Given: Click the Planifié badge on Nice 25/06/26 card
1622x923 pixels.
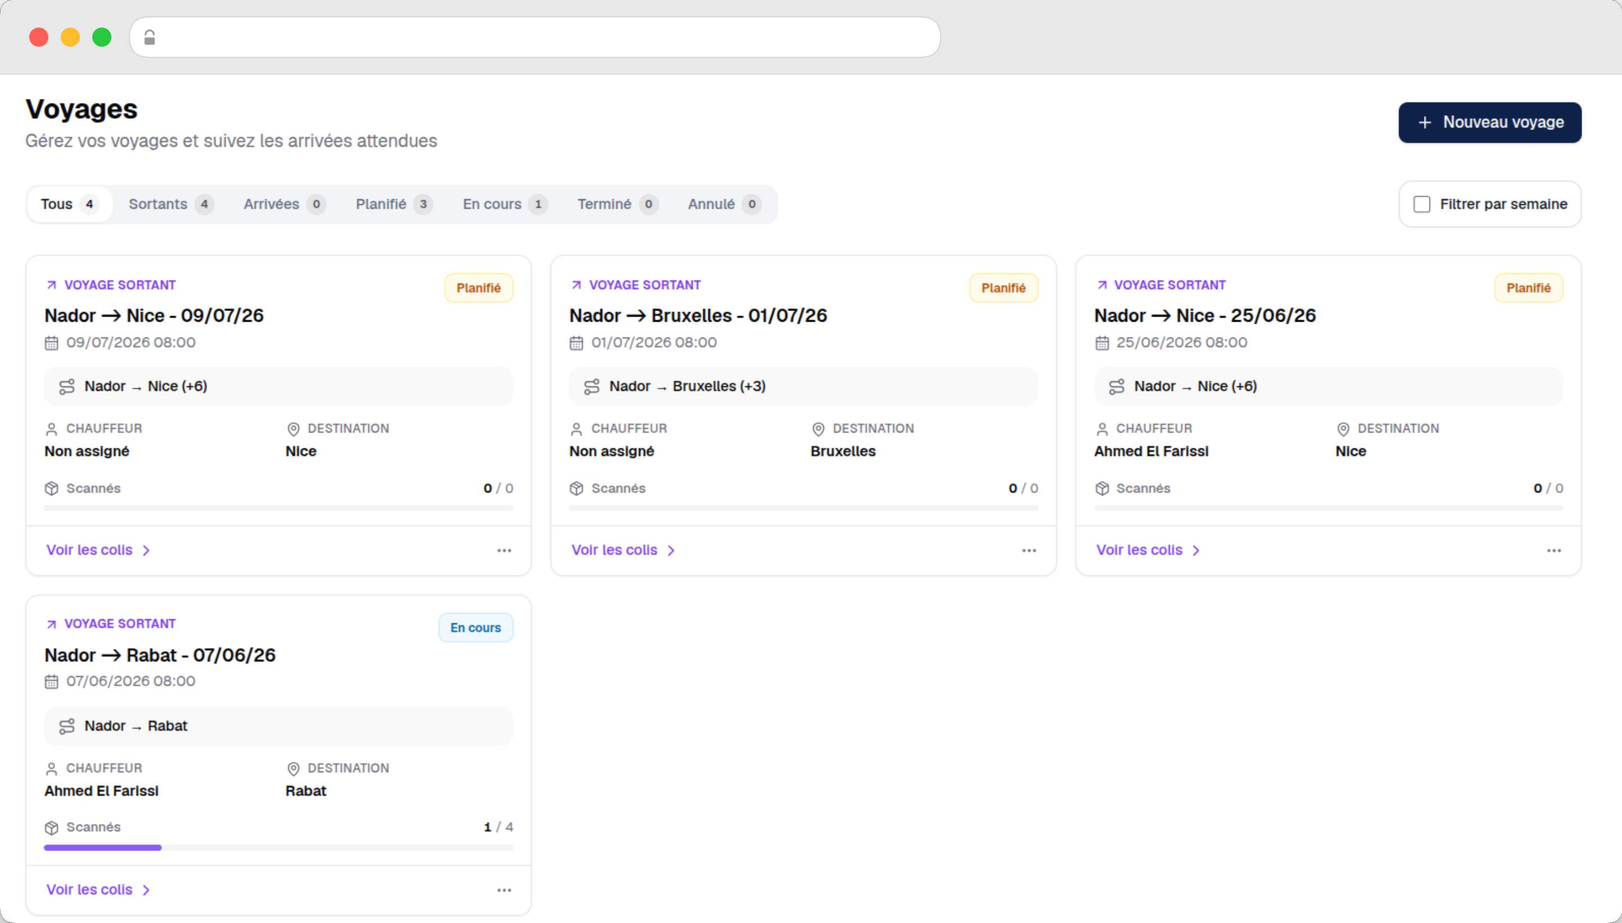Looking at the screenshot, I should coord(1528,288).
